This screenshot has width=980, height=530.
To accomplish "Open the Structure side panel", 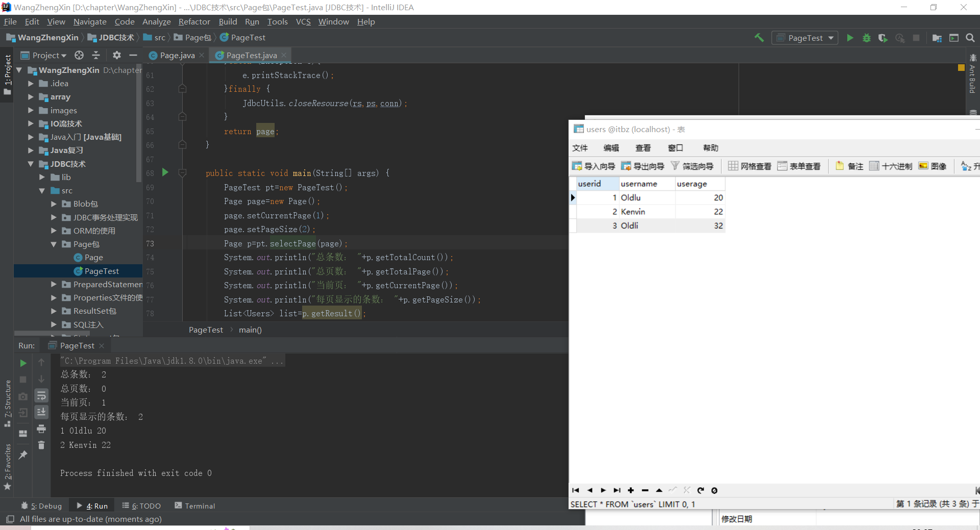I will coord(8,403).
